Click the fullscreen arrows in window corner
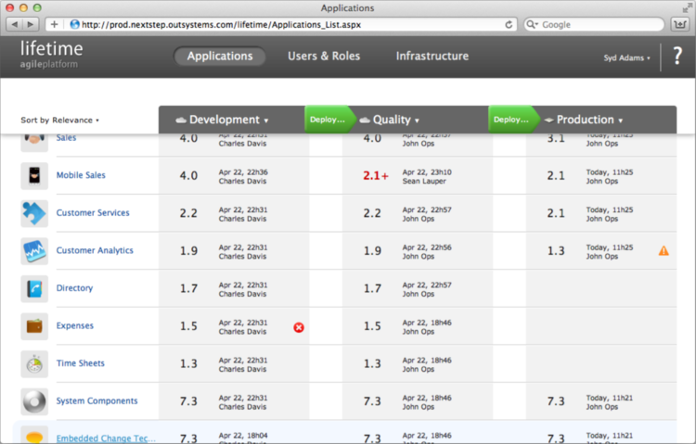The width and height of the screenshot is (696, 444). point(687,8)
